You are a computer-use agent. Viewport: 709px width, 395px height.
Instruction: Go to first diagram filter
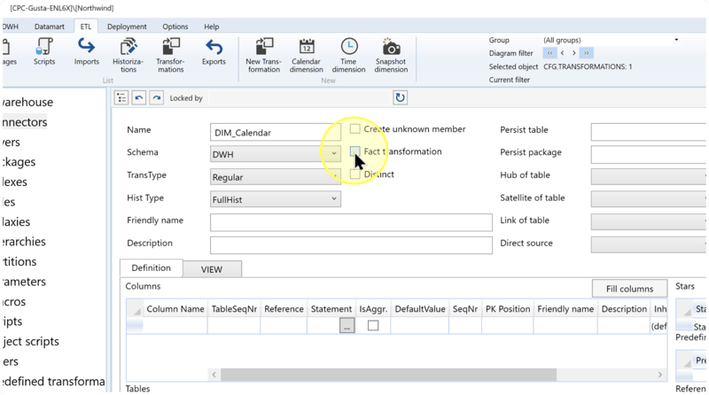click(549, 53)
